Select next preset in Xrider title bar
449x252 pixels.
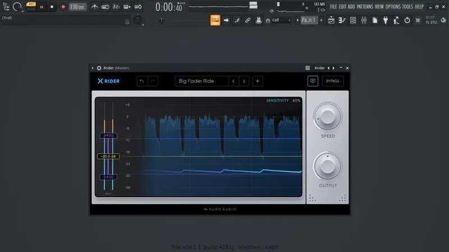(333, 68)
